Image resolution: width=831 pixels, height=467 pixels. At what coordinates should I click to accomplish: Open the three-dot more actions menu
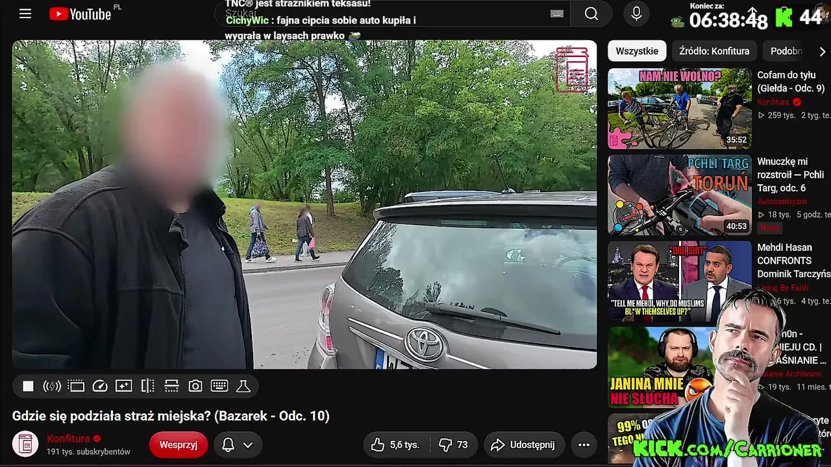[584, 445]
